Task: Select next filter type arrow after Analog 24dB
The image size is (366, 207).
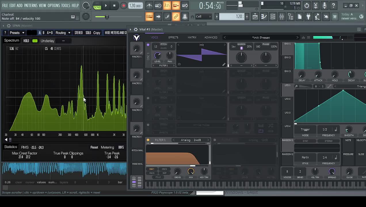Action: [x=209, y=140]
